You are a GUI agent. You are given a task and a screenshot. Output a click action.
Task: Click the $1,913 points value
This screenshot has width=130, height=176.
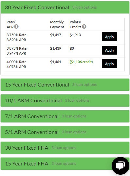75,35
